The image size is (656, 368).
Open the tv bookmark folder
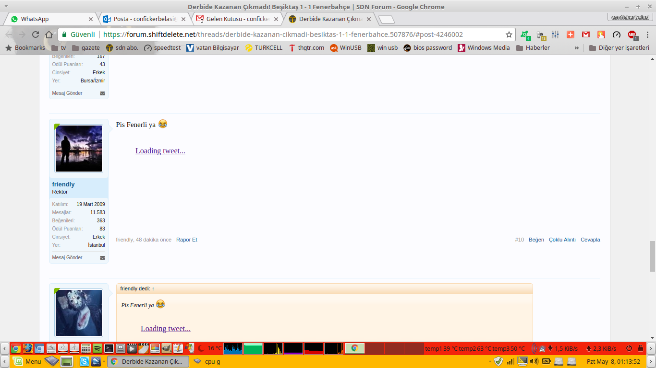pos(59,48)
